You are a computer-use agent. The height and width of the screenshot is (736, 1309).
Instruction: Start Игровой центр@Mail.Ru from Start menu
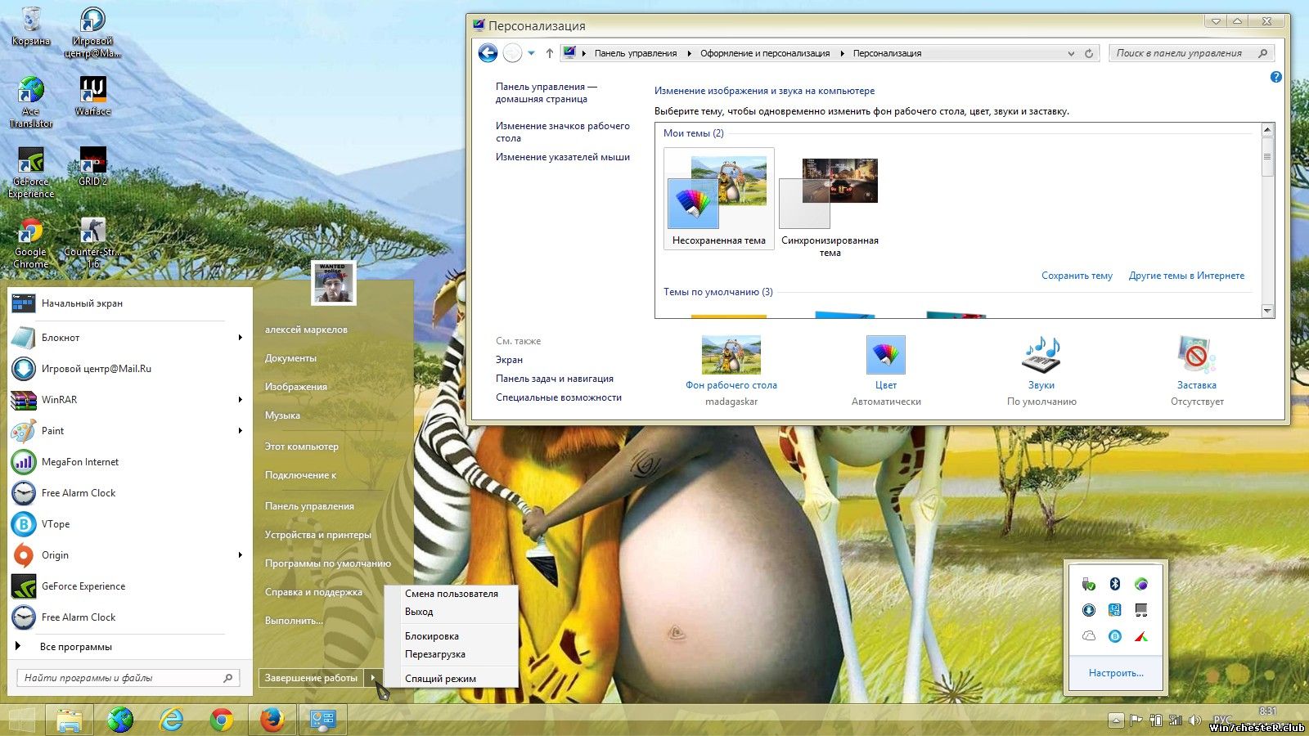coord(129,368)
